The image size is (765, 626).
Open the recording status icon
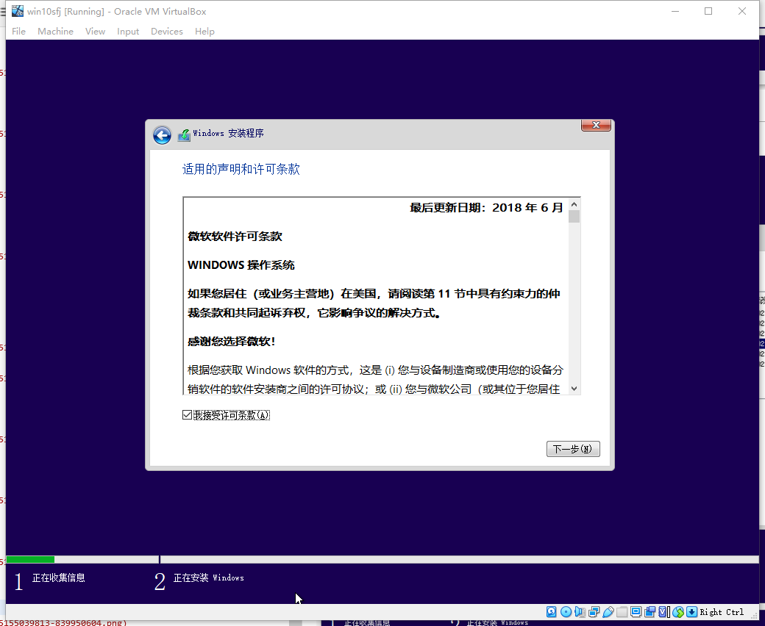(650, 612)
